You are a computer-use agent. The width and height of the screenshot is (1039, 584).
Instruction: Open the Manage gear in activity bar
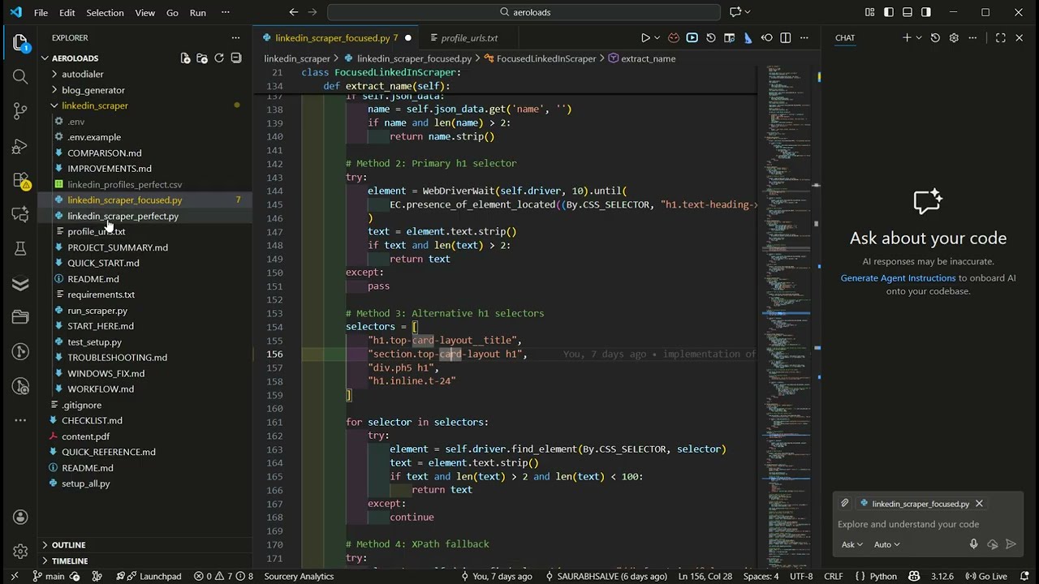(20, 552)
